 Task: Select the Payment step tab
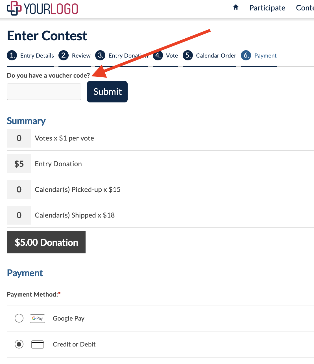tap(265, 56)
